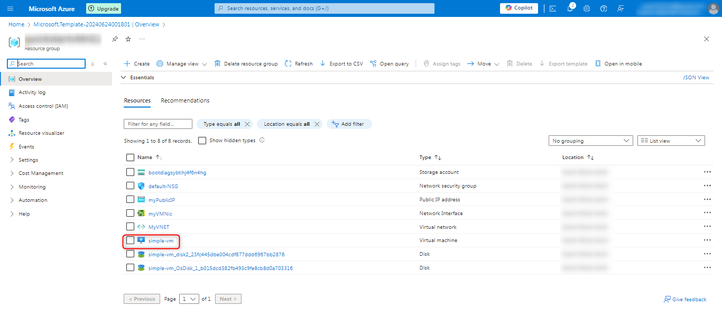Viewport: 722px width, 325px height.
Task: Open the No grouping dropdown
Action: [x=590, y=141]
